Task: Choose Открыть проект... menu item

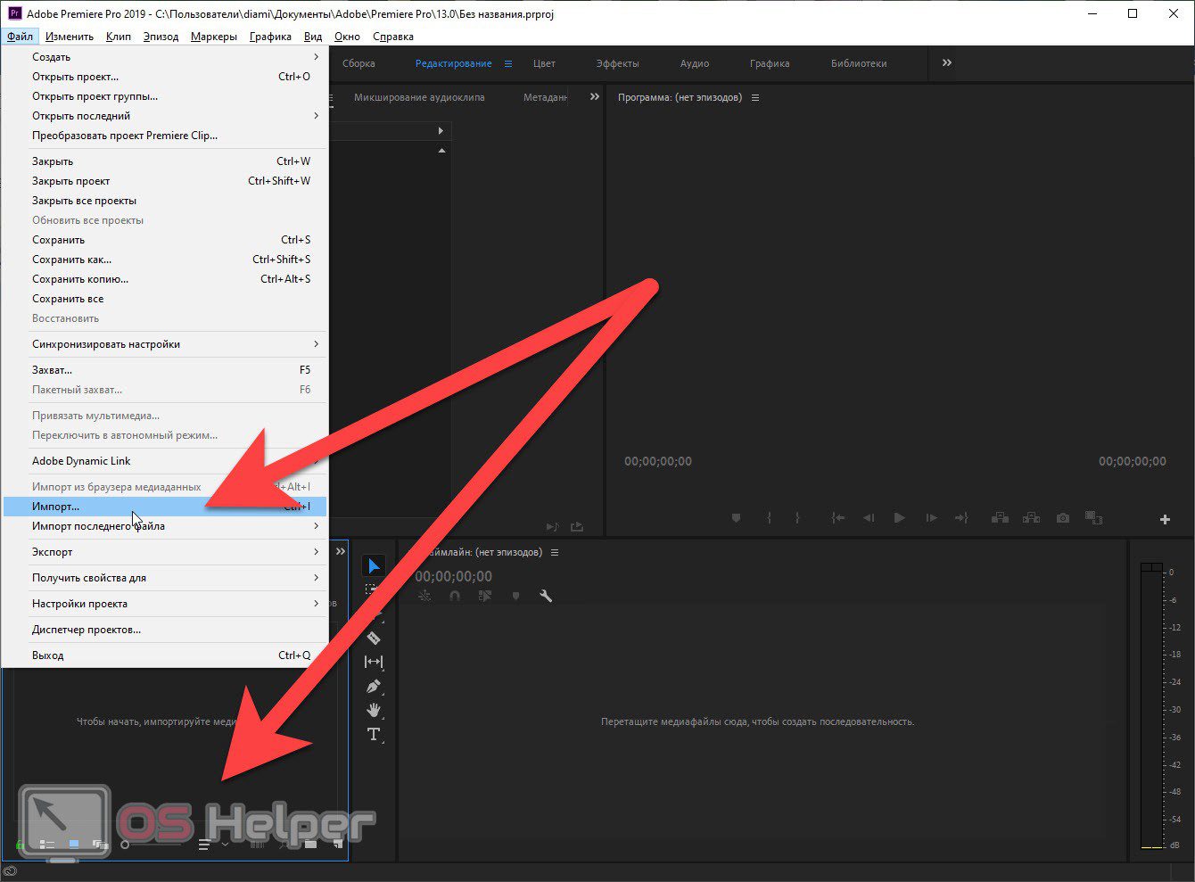Action: [165, 77]
